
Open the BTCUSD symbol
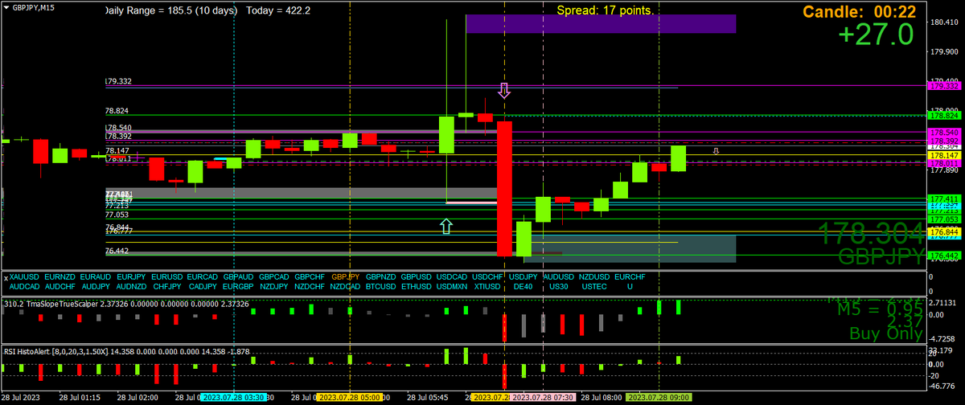pos(381,286)
